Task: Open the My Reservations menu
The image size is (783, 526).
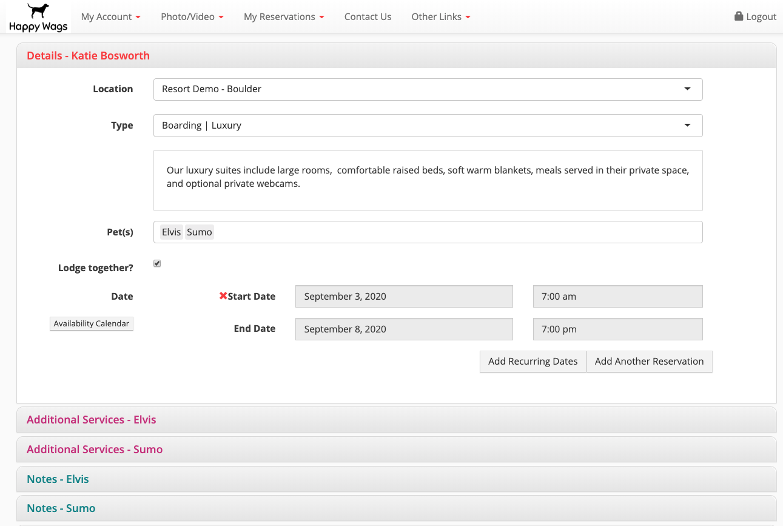Action: (284, 16)
